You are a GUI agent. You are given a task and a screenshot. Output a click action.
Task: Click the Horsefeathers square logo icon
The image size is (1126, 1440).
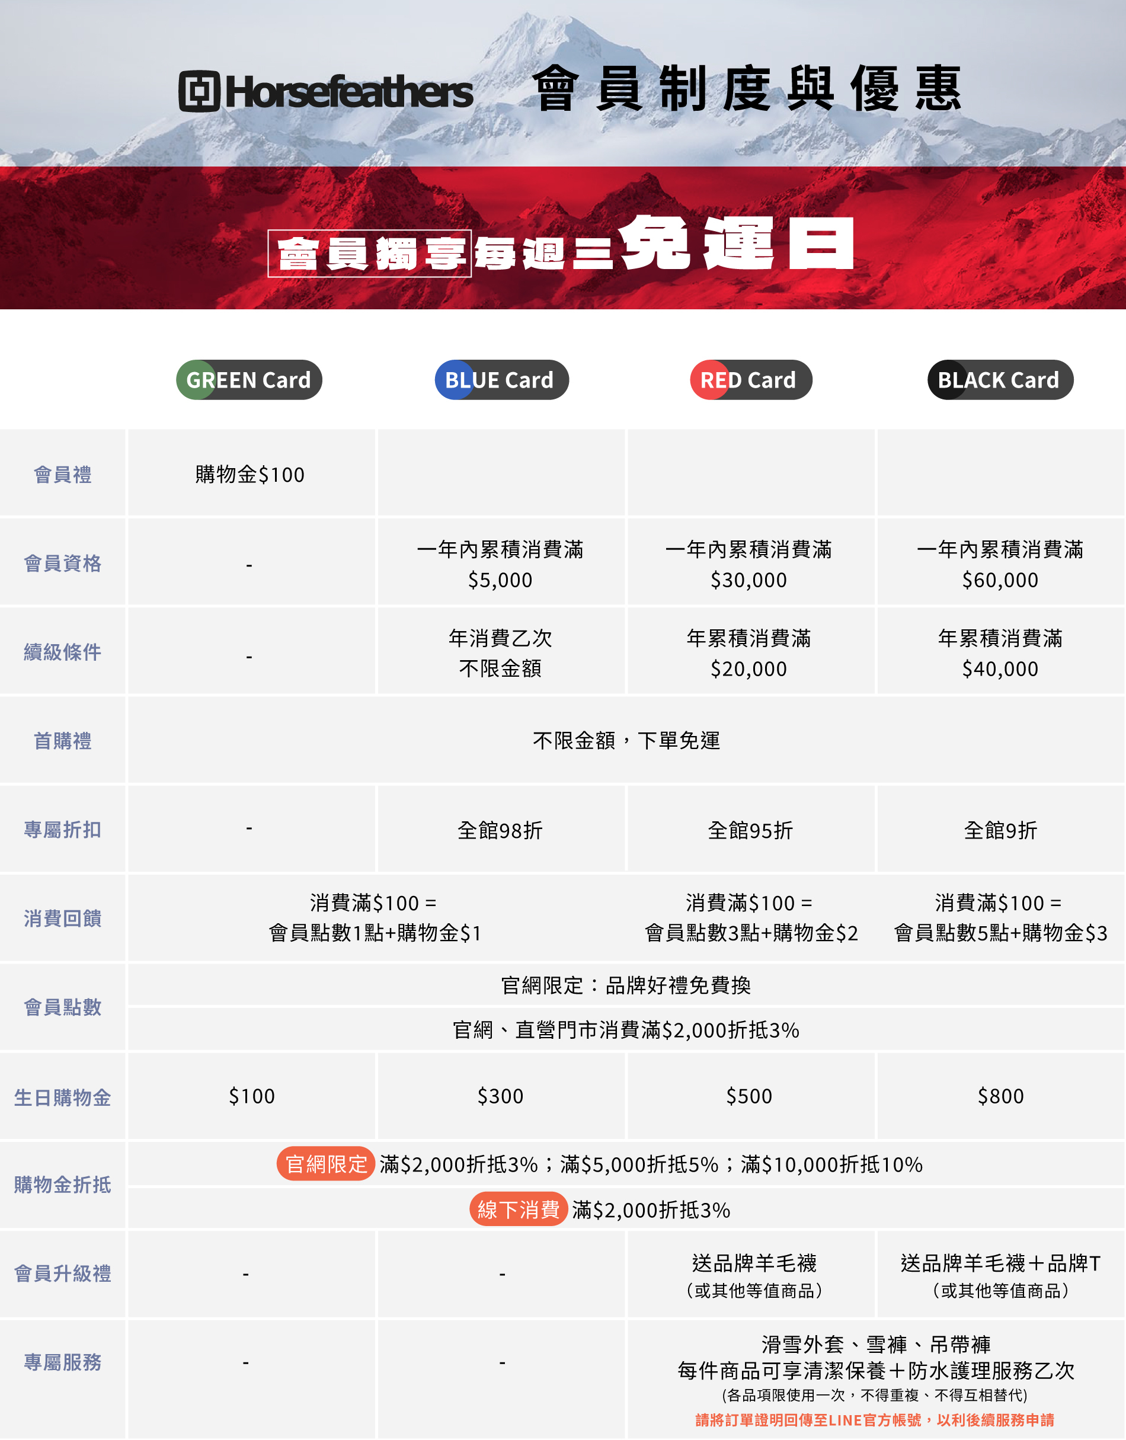pyautogui.click(x=199, y=91)
